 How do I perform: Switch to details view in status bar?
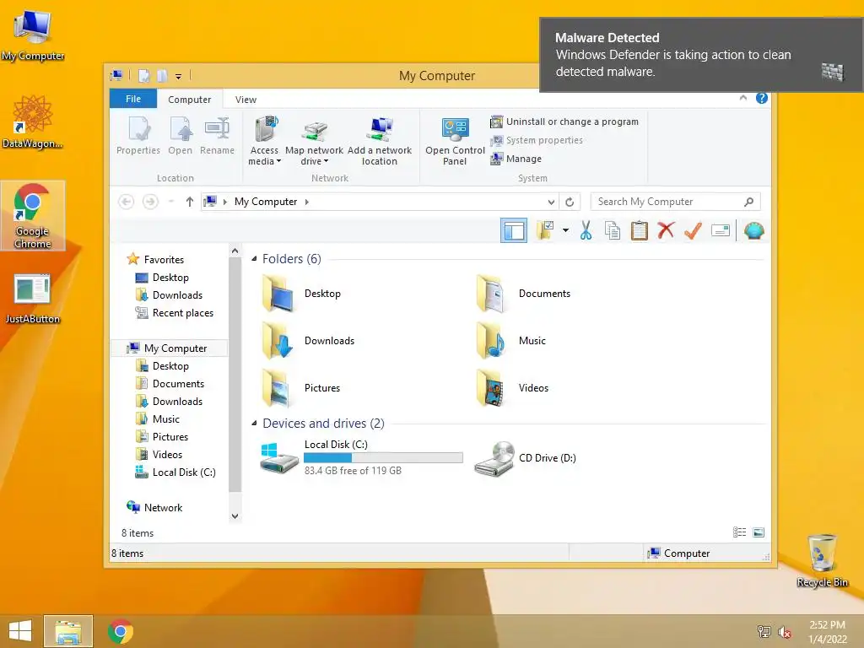pos(739,532)
